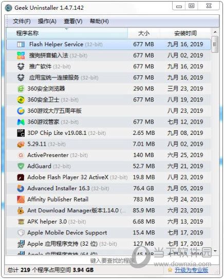Click the 搜狗拼音输入法 colorful icon
The height and width of the screenshot is (279, 224).
[21, 55]
